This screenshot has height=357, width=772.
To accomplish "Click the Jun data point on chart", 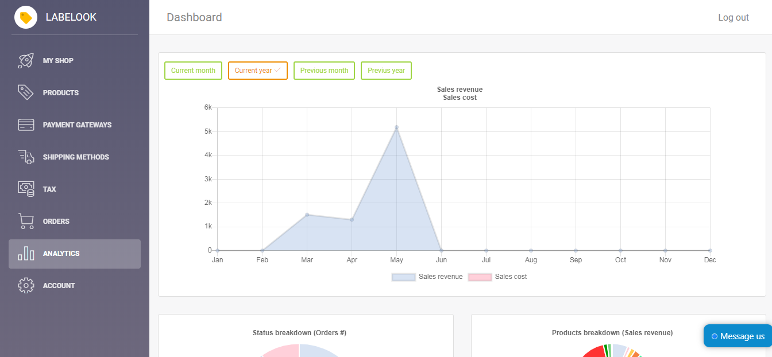I will click(441, 250).
